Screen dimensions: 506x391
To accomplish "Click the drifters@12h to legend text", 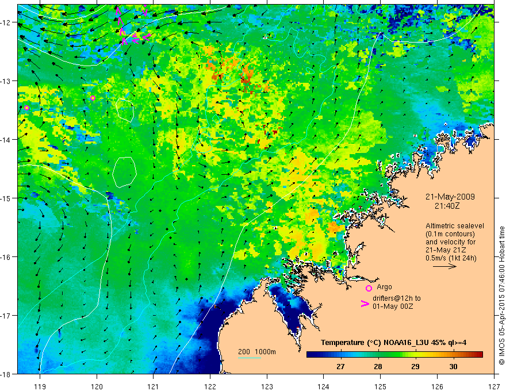I will pyautogui.click(x=397, y=298).
